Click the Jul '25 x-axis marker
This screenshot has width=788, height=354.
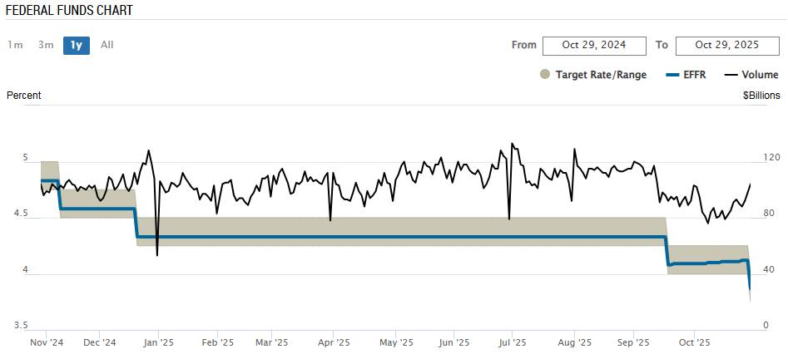512,342
